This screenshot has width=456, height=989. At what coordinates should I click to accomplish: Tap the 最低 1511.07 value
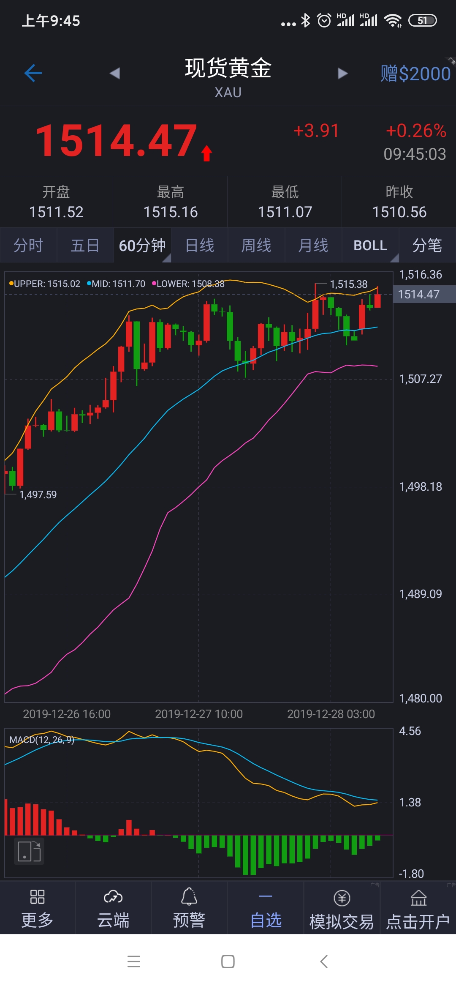(x=285, y=212)
